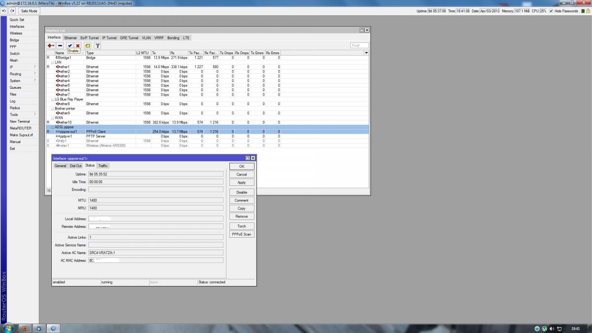Open the Traffic tab in pppoe-out1 dialog

click(103, 166)
